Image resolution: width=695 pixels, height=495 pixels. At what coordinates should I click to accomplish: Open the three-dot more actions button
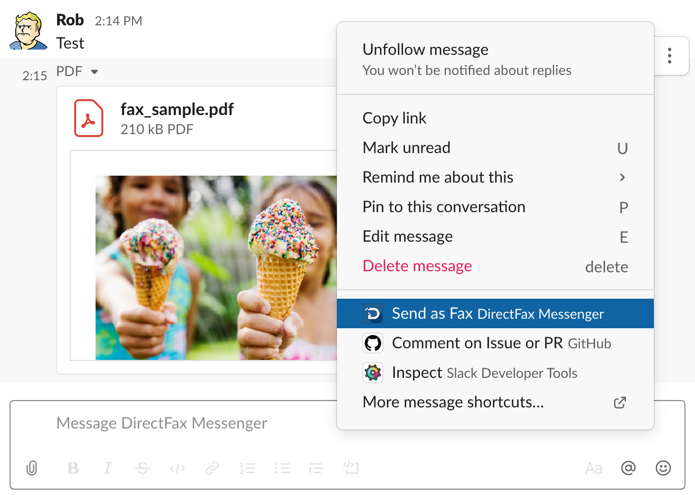670,55
